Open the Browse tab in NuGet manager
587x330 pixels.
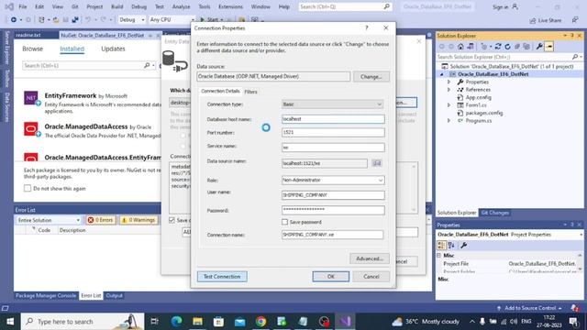tap(33, 49)
